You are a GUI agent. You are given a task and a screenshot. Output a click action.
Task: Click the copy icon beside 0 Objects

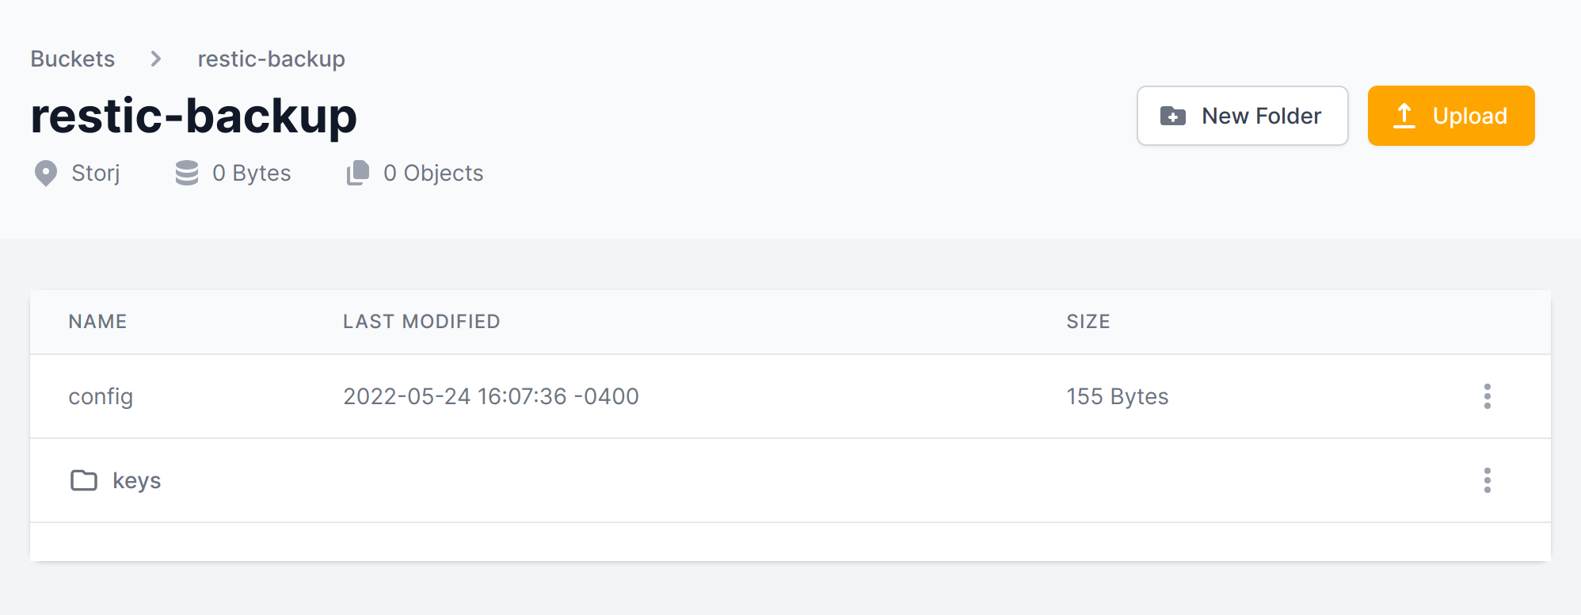[358, 173]
